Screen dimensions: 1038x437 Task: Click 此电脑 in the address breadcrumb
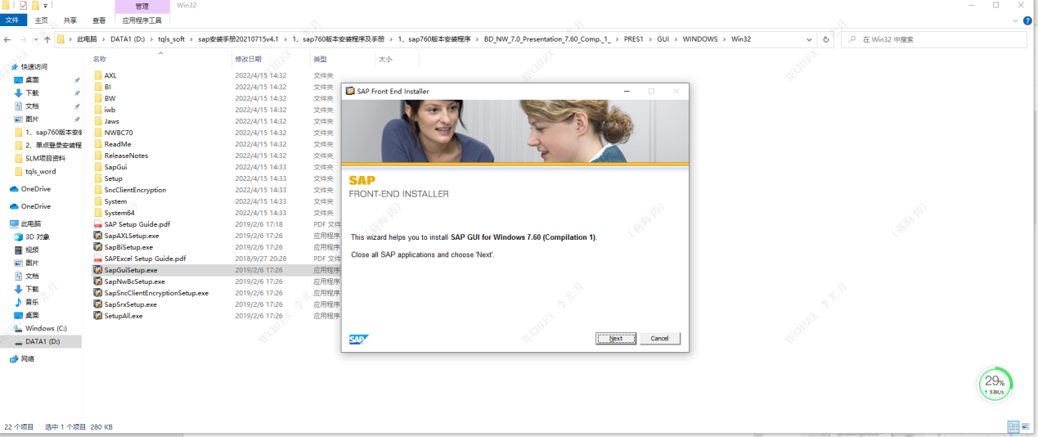pos(87,39)
